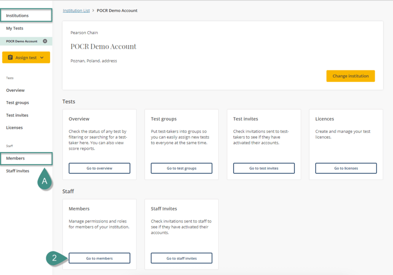The width and height of the screenshot is (393, 275).
Task: Click clipboard icon on Assign test button
Action: pyautogui.click(x=10, y=57)
